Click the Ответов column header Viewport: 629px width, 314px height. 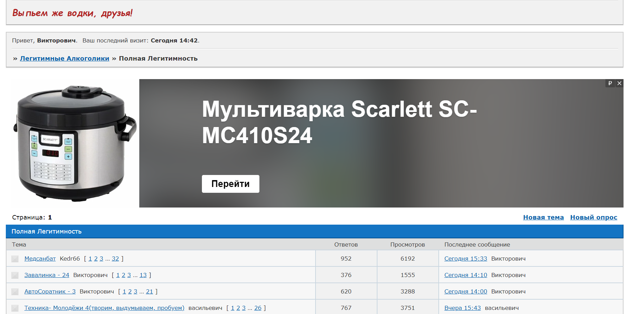346,244
